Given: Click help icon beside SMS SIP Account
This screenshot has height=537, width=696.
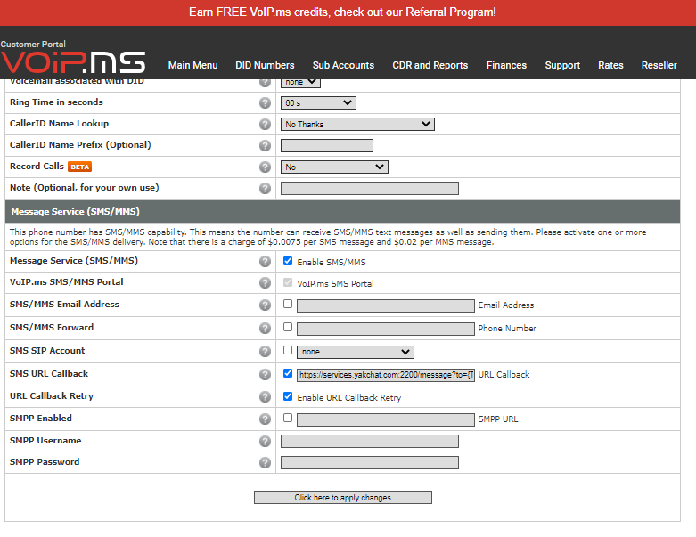Looking at the screenshot, I should [x=265, y=352].
